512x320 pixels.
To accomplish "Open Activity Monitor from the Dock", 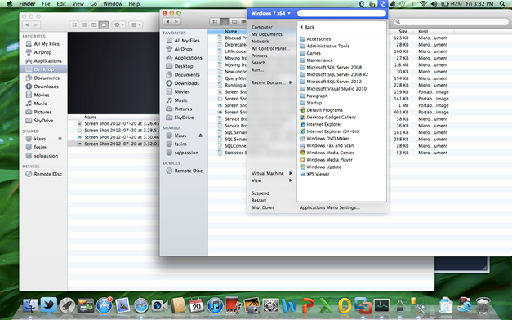I will [x=381, y=305].
